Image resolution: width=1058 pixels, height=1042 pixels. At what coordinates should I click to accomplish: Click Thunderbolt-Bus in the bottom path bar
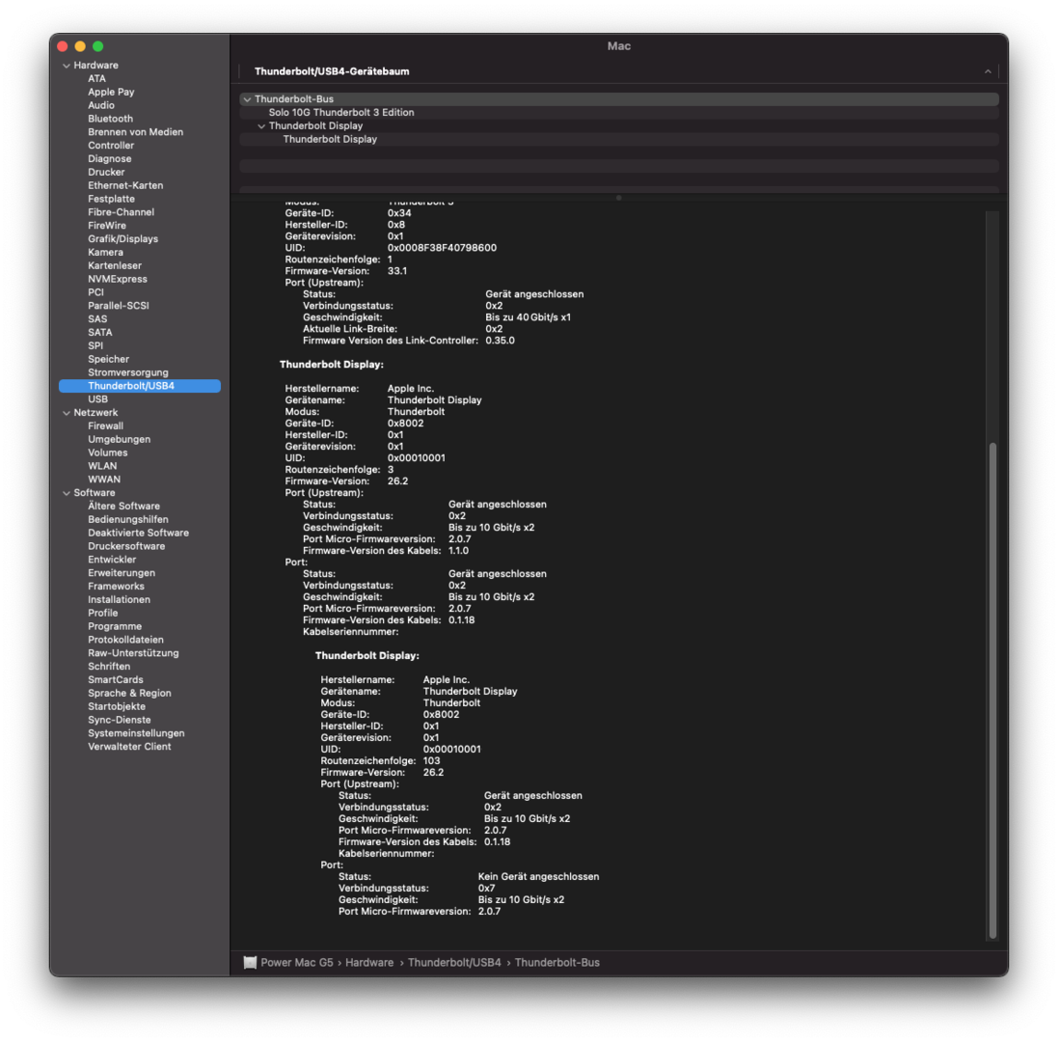pyautogui.click(x=556, y=962)
